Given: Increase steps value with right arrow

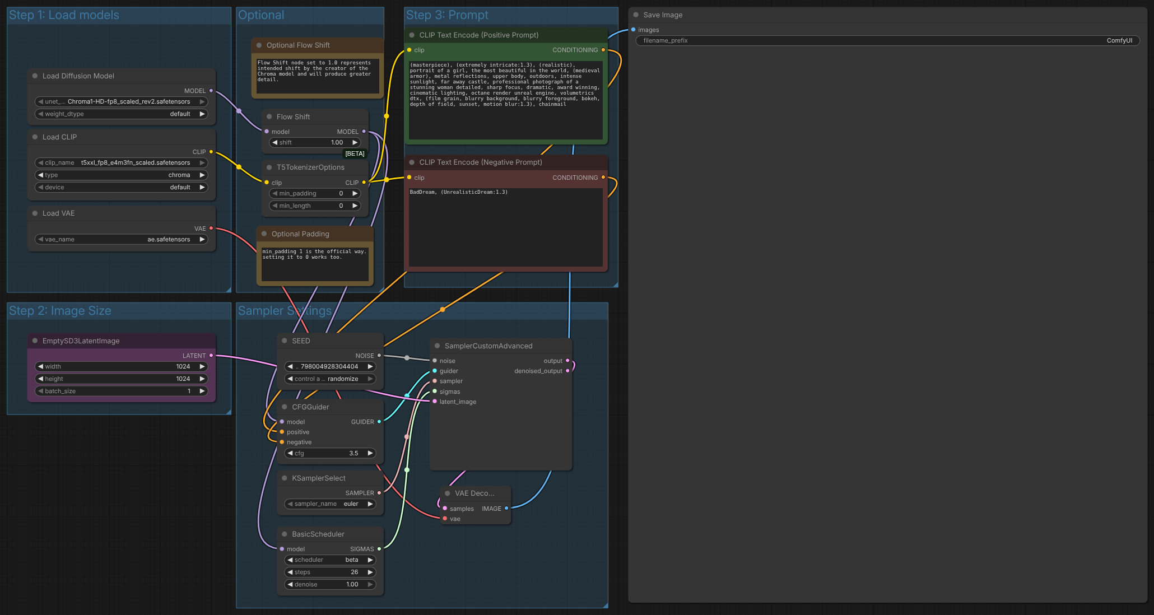Looking at the screenshot, I should tap(370, 572).
